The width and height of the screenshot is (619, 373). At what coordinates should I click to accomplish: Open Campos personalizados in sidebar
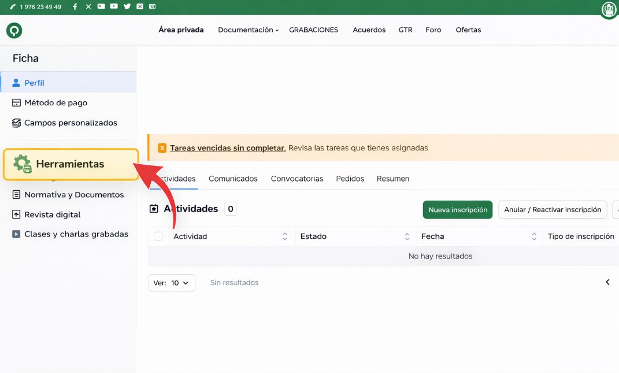[70, 123]
